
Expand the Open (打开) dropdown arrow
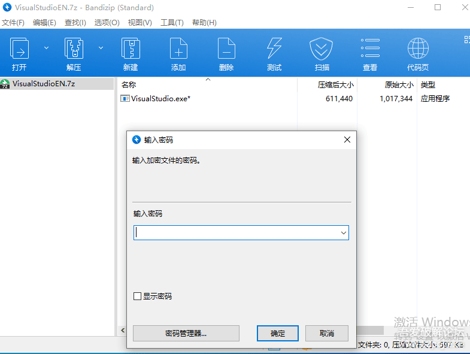pyautogui.click(x=46, y=48)
